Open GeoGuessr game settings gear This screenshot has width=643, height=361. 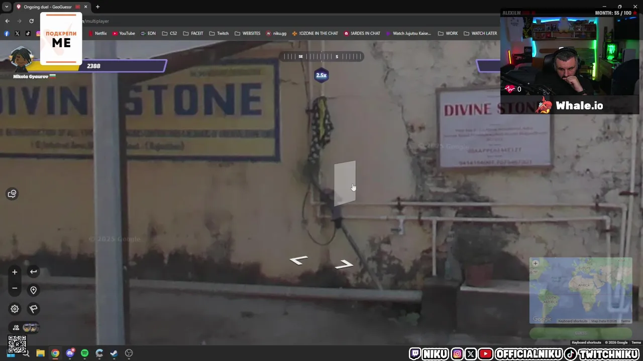[x=15, y=309]
